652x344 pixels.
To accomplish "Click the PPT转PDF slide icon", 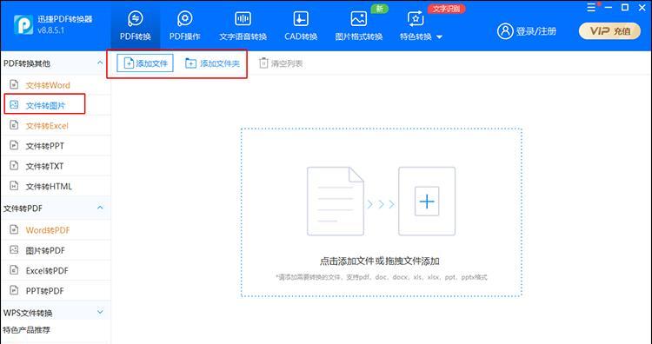I will [x=14, y=290].
